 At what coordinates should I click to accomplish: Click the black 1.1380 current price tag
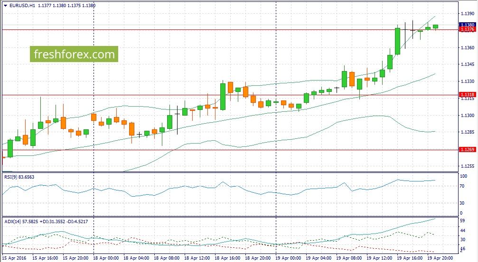467,25
